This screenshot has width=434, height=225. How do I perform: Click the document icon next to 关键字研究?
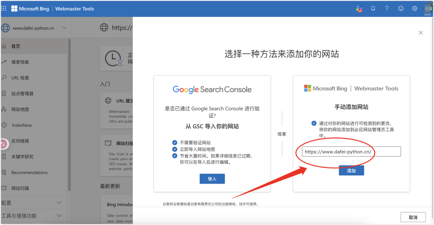[4, 157]
